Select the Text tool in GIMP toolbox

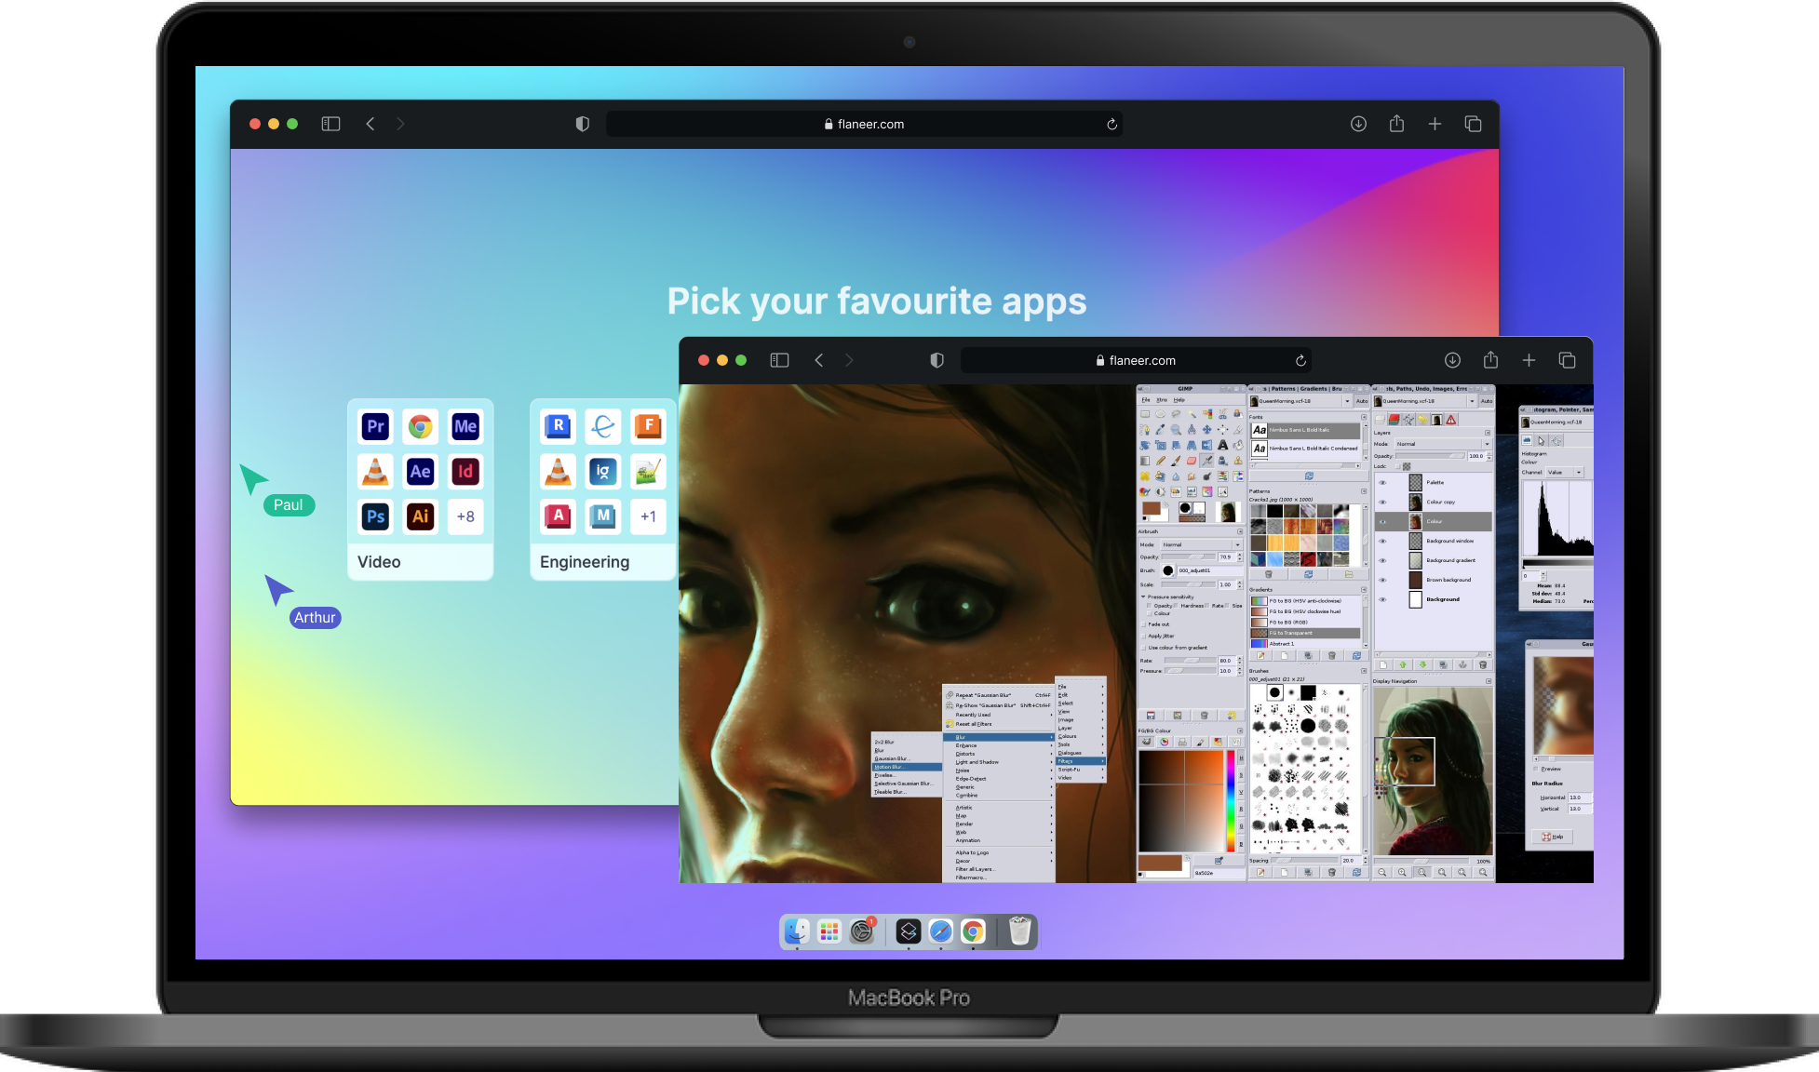pos(1223,445)
